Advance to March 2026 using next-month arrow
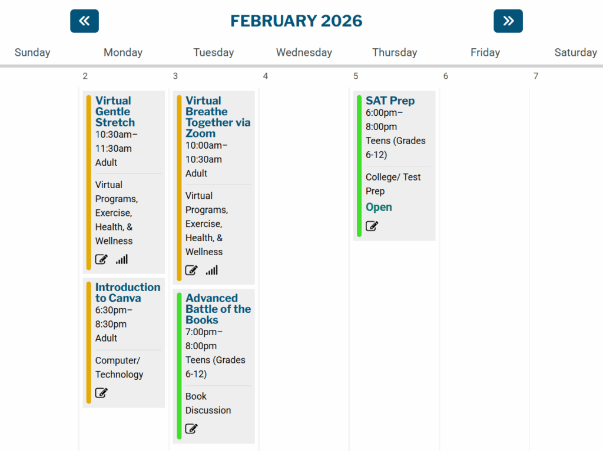 [x=508, y=21]
